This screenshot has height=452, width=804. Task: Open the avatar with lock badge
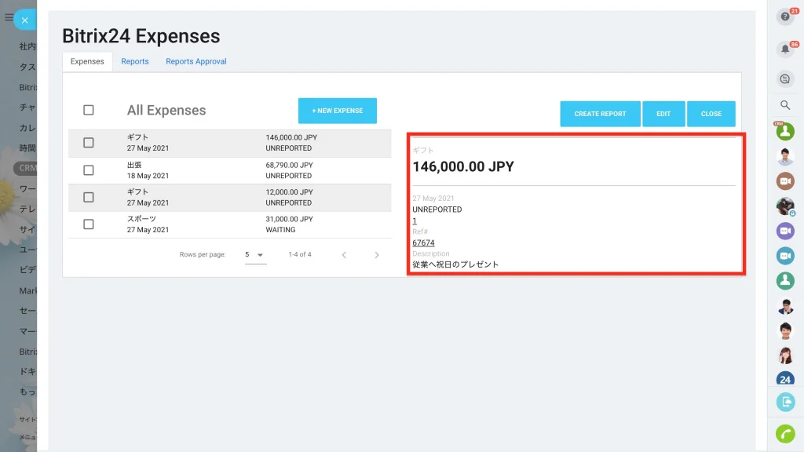click(x=785, y=206)
